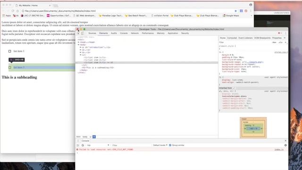Open the console drawer three-dot menu
302x170 pixels.
tap(78, 141)
